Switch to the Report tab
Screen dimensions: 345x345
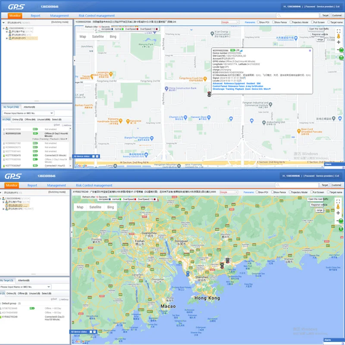point(36,16)
